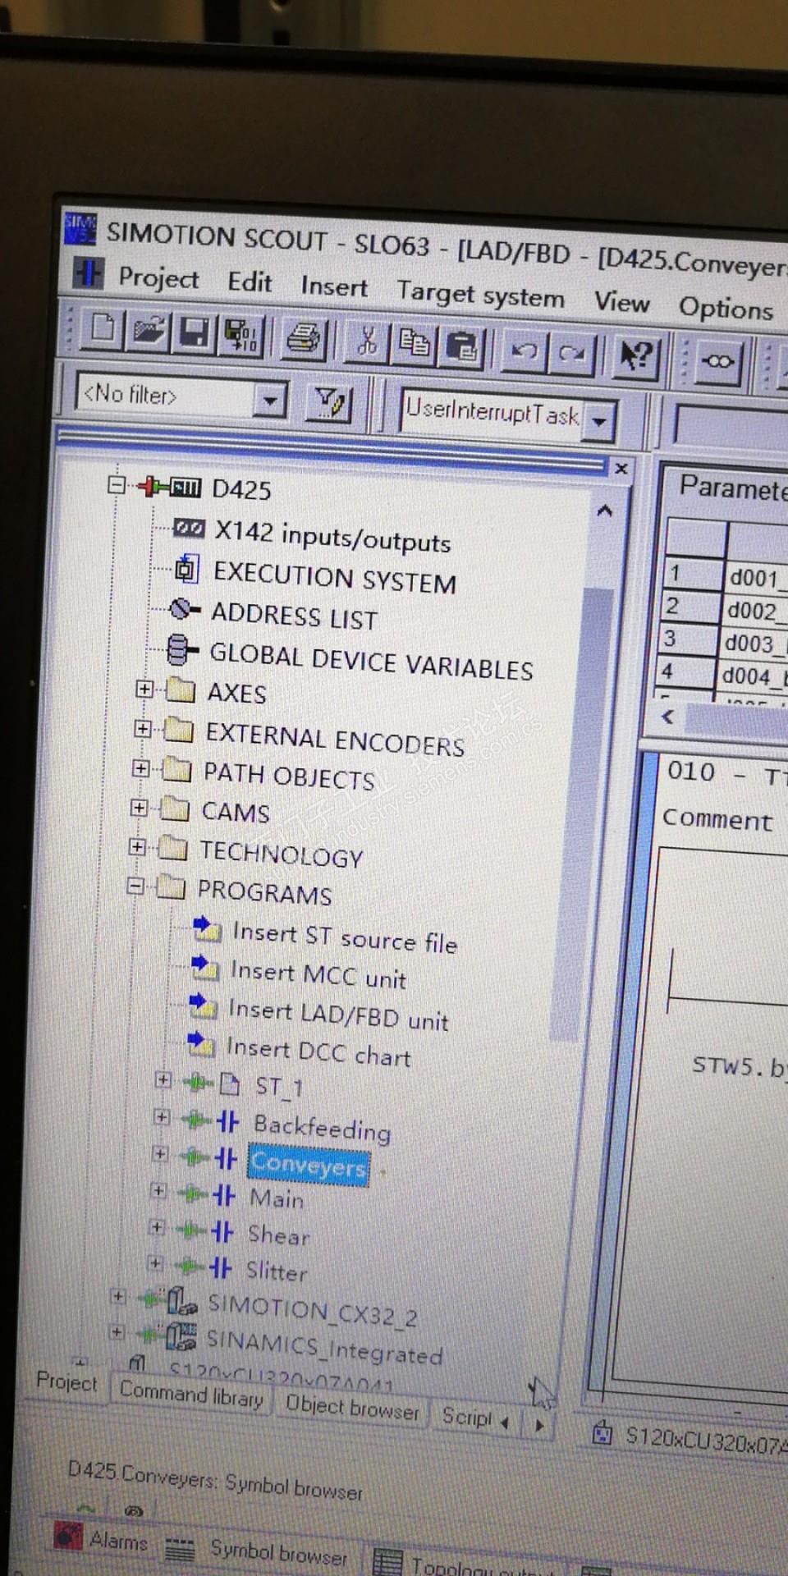This screenshot has width=788, height=1576.
Task: Click the Paste clipboard icon
Action: point(462,346)
